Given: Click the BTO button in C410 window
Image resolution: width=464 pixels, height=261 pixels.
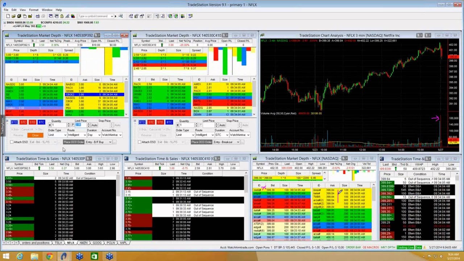Looking at the screenshot, I should pos(142,122).
